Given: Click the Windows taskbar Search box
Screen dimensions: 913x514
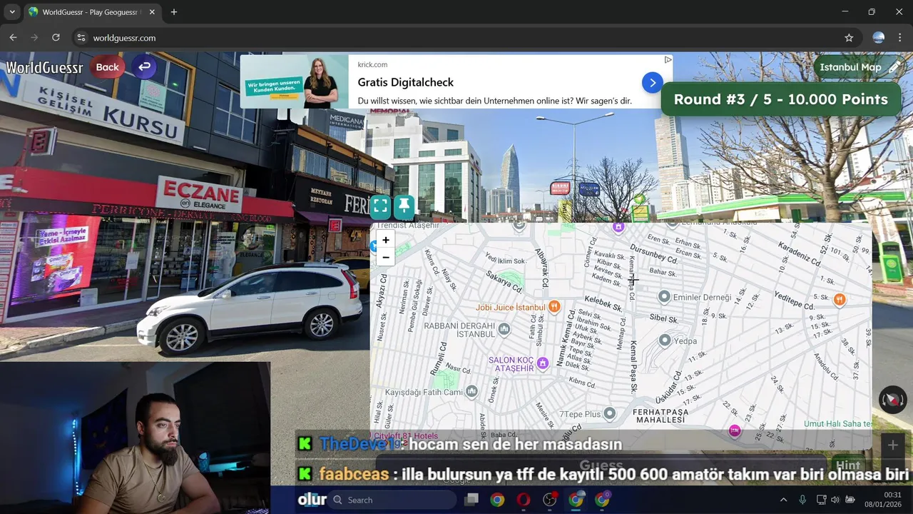Looking at the screenshot, I should click(393, 500).
